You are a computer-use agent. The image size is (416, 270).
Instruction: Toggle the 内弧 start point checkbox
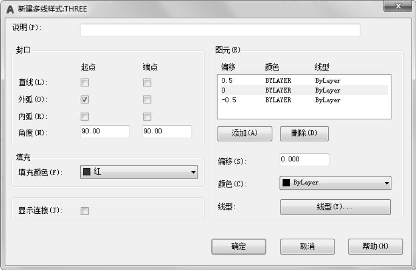pos(85,116)
